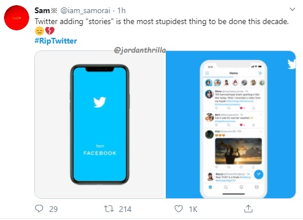Open the Sam display name

(42, 10)
